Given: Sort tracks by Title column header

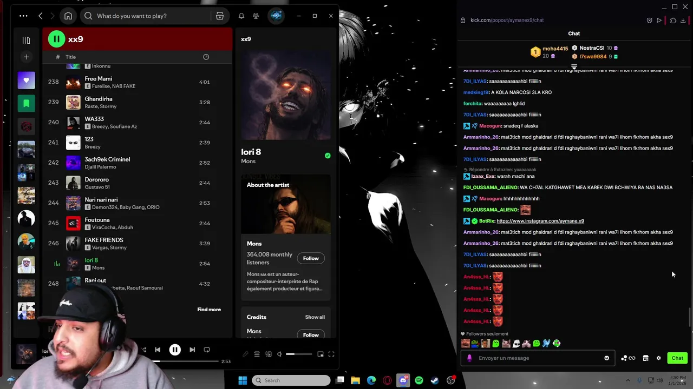Looking at the screenshot, I should pos(71,57).
